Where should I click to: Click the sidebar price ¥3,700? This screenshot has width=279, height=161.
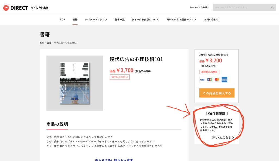pos(213,61)
